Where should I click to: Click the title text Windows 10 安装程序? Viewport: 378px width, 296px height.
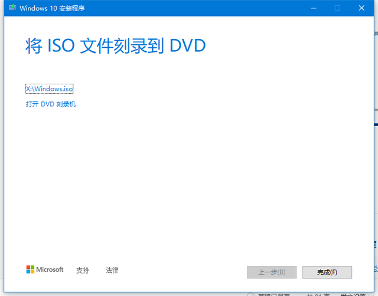pyautogui.click(x=52, y=8)
